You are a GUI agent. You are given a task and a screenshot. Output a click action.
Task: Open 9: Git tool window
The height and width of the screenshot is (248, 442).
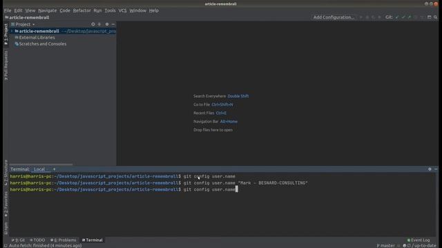[x=18, y=240]
